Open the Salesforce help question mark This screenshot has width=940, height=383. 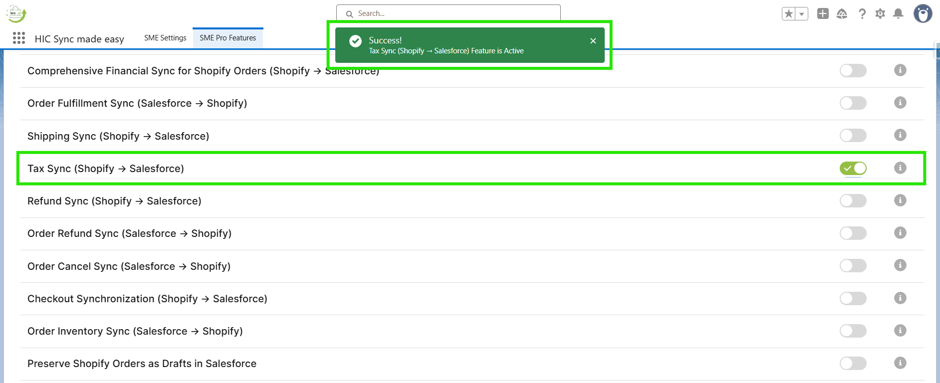pyautogui.click(x=862, y=14)
